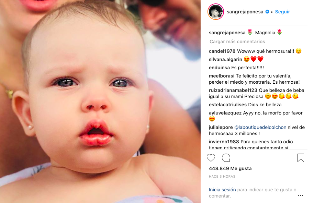
Task: View the 448.849 Me gusta likes list
Action: pyautogui.click(x=230, y=168)
